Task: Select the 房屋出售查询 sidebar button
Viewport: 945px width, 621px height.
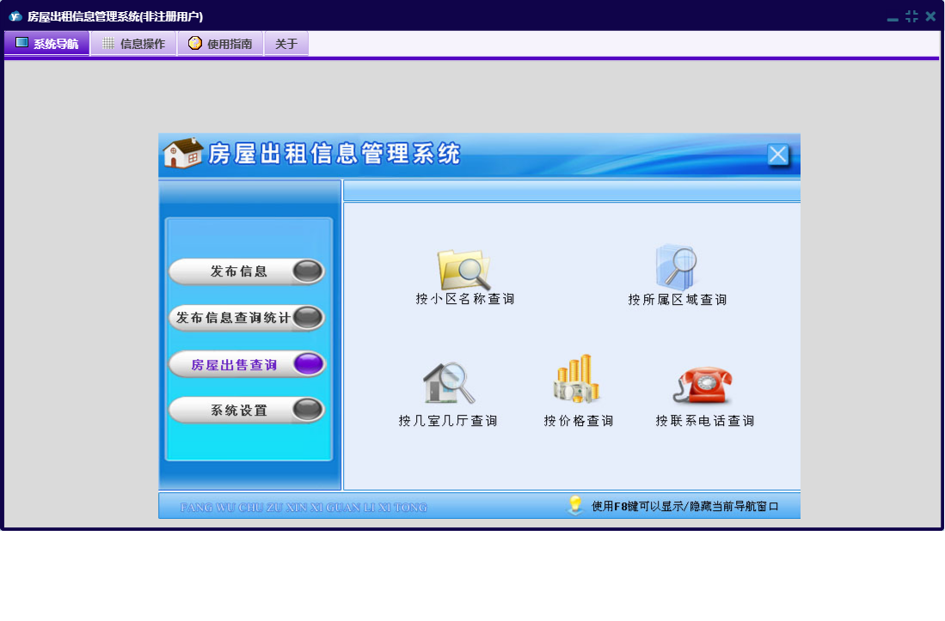Action: (x=247, y=365)
